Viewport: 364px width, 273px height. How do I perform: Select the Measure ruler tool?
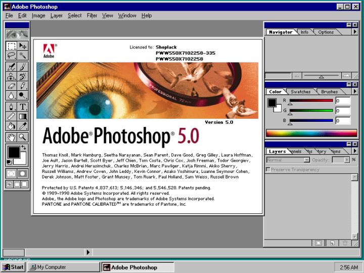[x=11, y=116]
